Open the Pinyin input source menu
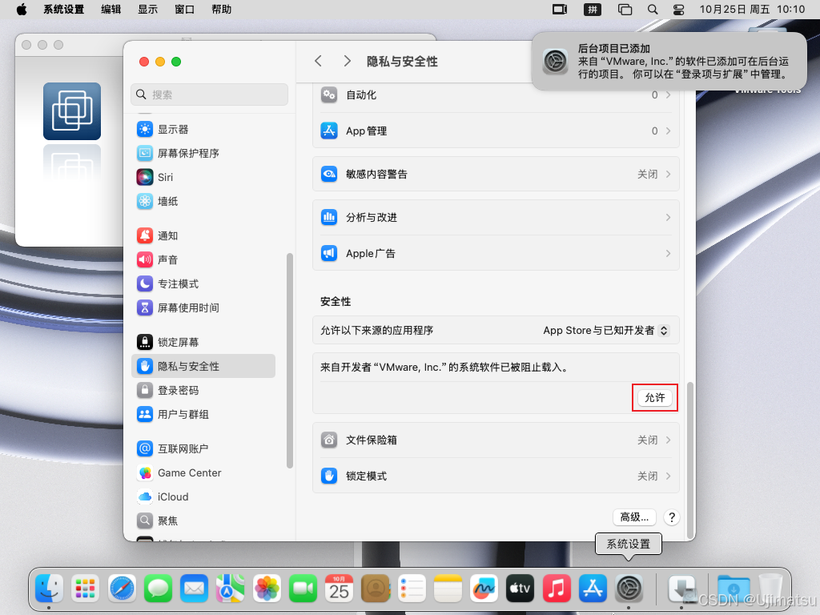Screen dimensions: 820x615 (x=592, y=10)
